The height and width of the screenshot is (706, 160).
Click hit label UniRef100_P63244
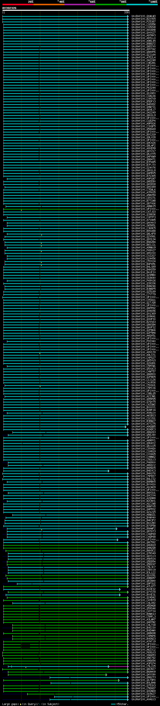[x=143, y=88]
